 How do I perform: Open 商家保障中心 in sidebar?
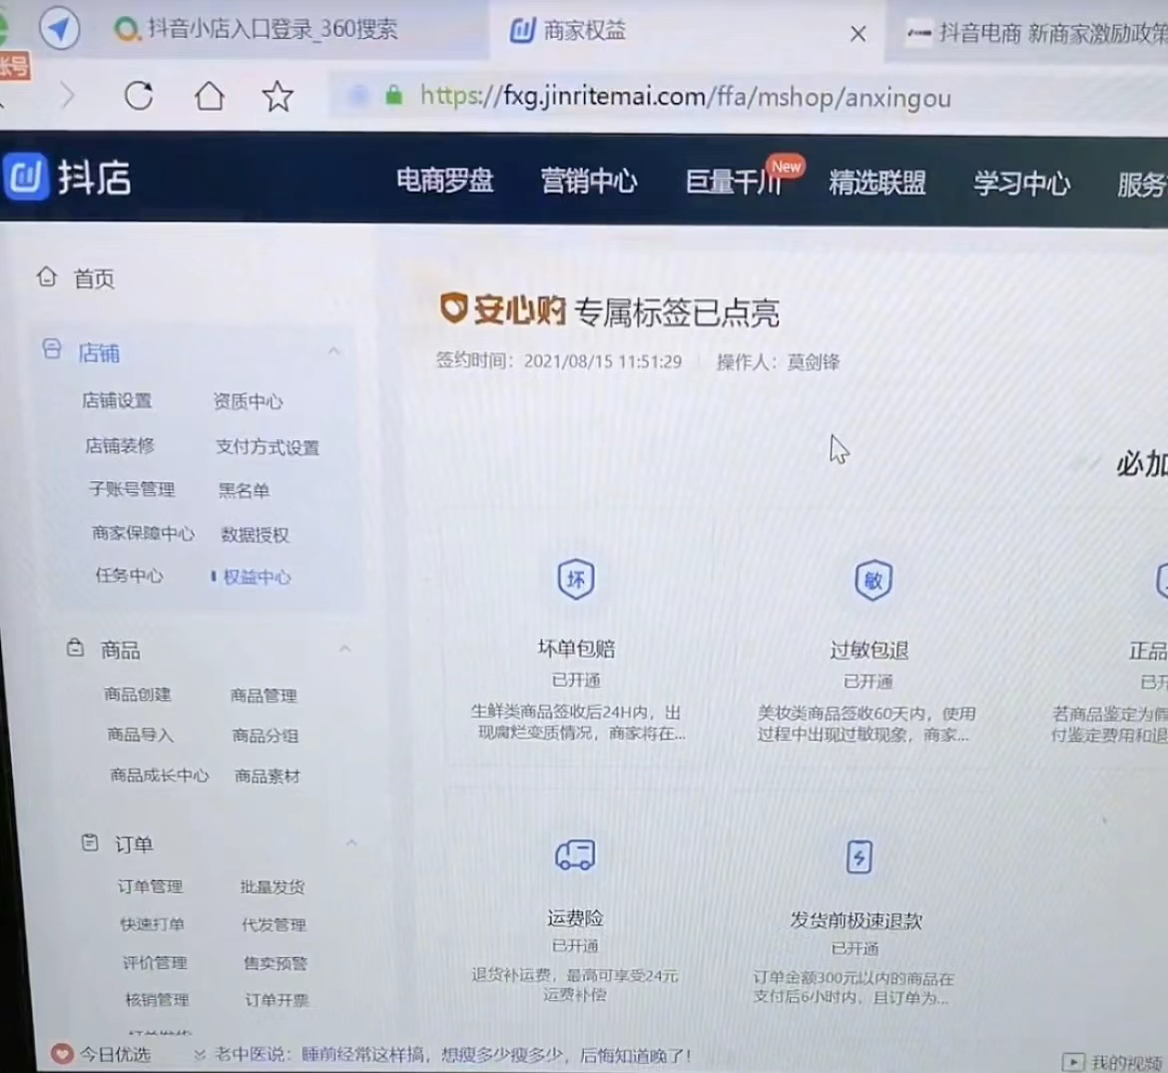click(143, 533)
